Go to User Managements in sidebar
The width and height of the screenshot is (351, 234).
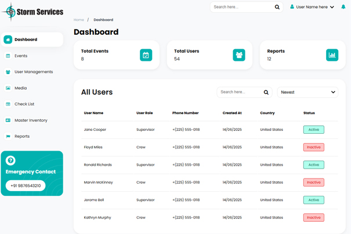[x=33, y=72]
